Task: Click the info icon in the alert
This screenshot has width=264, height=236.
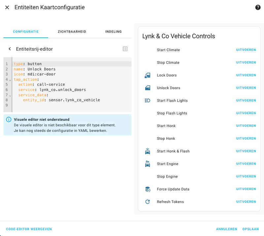Action: point(9,119)
